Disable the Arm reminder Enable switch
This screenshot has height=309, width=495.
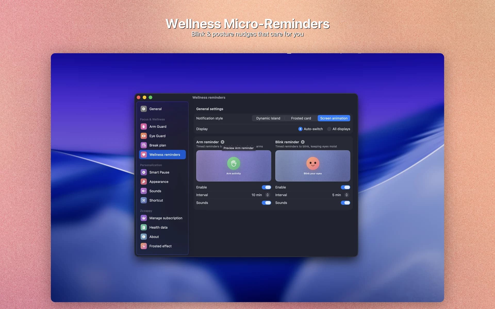[x=266, y=187]
